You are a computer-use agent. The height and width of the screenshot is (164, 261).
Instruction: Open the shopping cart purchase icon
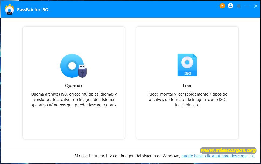tap(222, 6)
